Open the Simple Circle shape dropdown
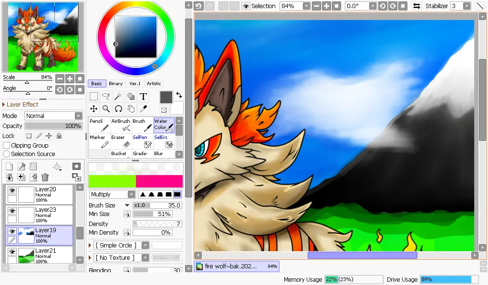This screenshot has width=488, height=285. click(145, 245)
